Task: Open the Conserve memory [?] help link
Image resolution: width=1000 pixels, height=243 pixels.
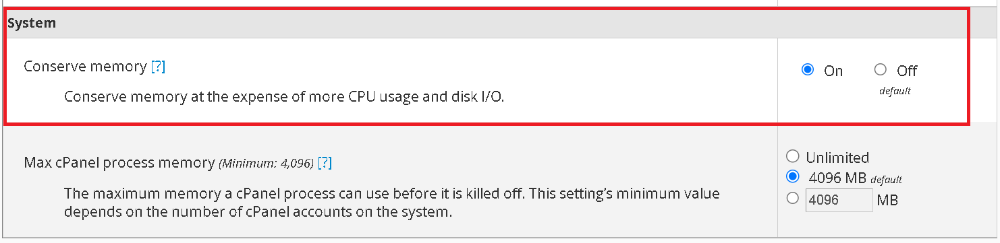Action: point(158,67)
